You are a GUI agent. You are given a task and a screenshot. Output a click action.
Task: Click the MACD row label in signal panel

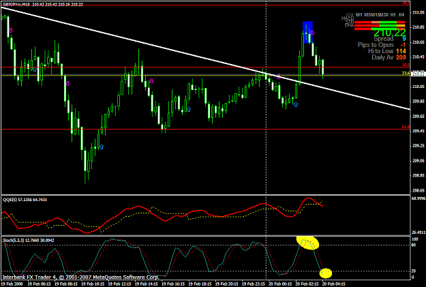tap(348, 18)
